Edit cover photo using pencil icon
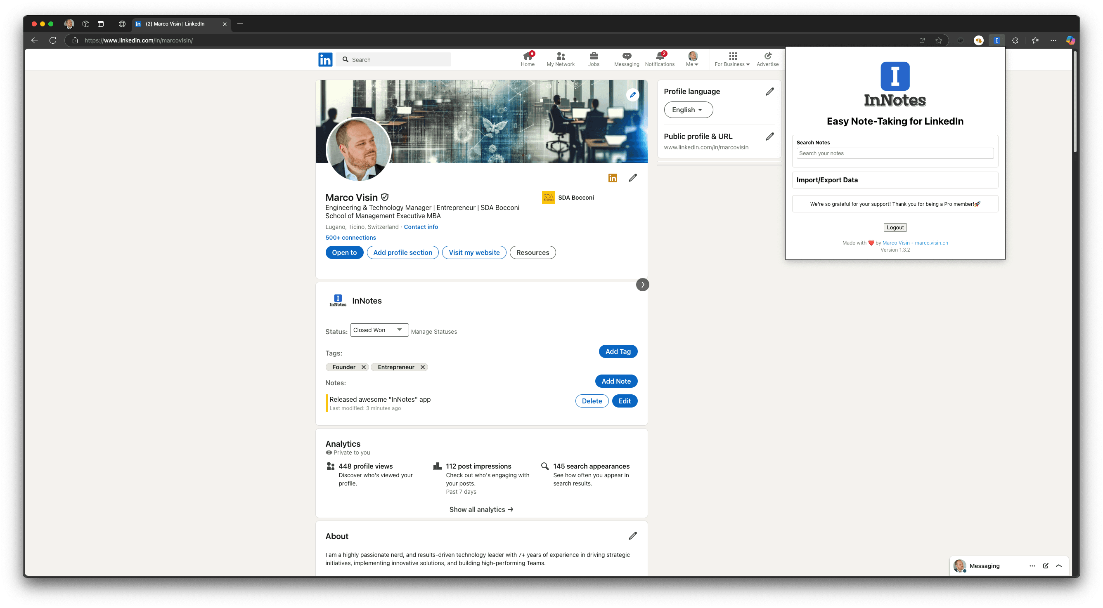 (633, 94)
